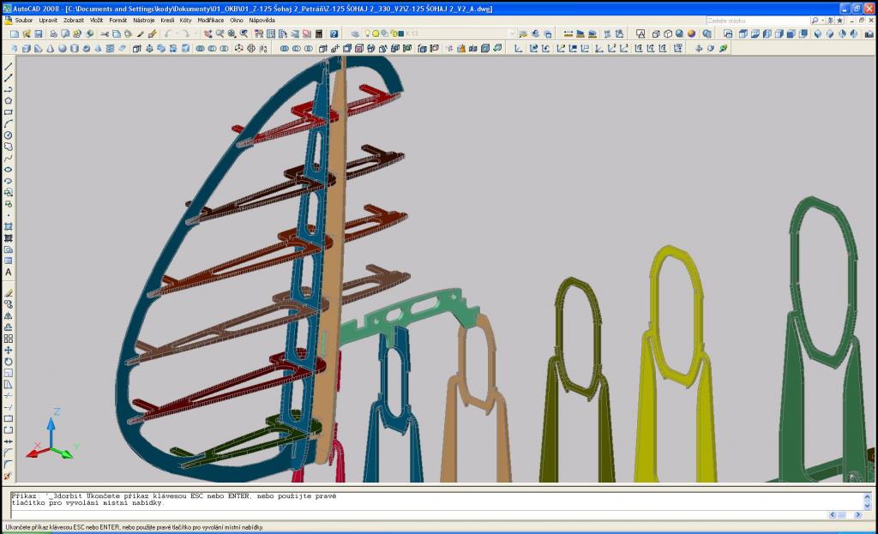Viewport: 878px width, 534px height.
Task: Apply the Conceptual visual style sphere icon
Action: [x=691, y=33]
